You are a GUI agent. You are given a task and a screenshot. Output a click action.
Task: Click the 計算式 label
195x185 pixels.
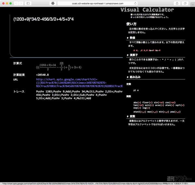[18, 63]
